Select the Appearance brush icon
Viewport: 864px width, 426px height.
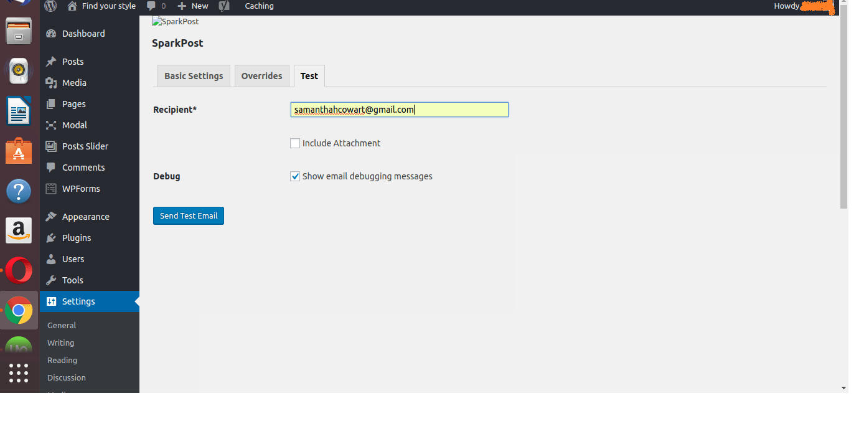[50, 216]
